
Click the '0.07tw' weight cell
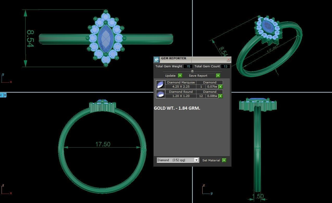[212, 87]
